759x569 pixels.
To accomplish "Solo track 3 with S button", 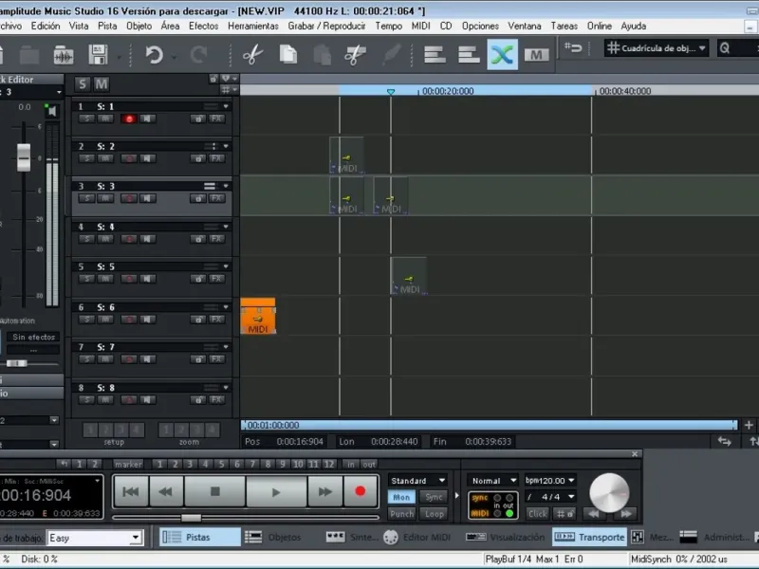I will pyautogui.click(x=86, y=199).
